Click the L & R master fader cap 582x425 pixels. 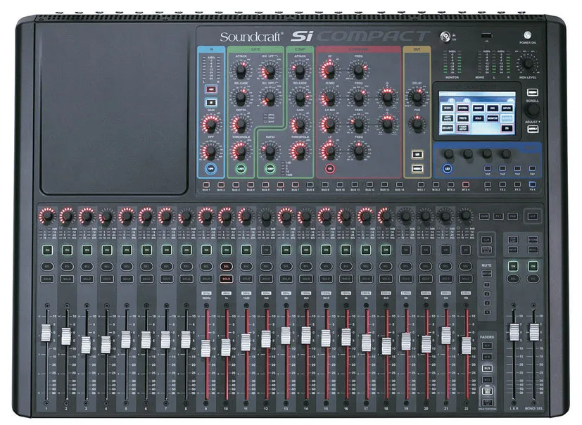click(x=514, y=332)
